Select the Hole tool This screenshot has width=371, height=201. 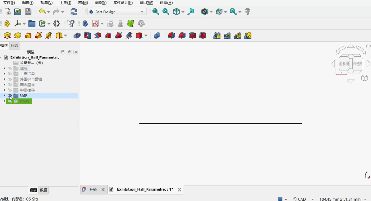pos(87,36)
